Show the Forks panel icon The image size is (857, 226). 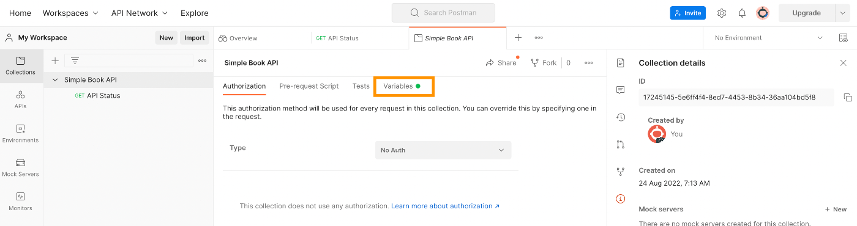tap(621, 172)
